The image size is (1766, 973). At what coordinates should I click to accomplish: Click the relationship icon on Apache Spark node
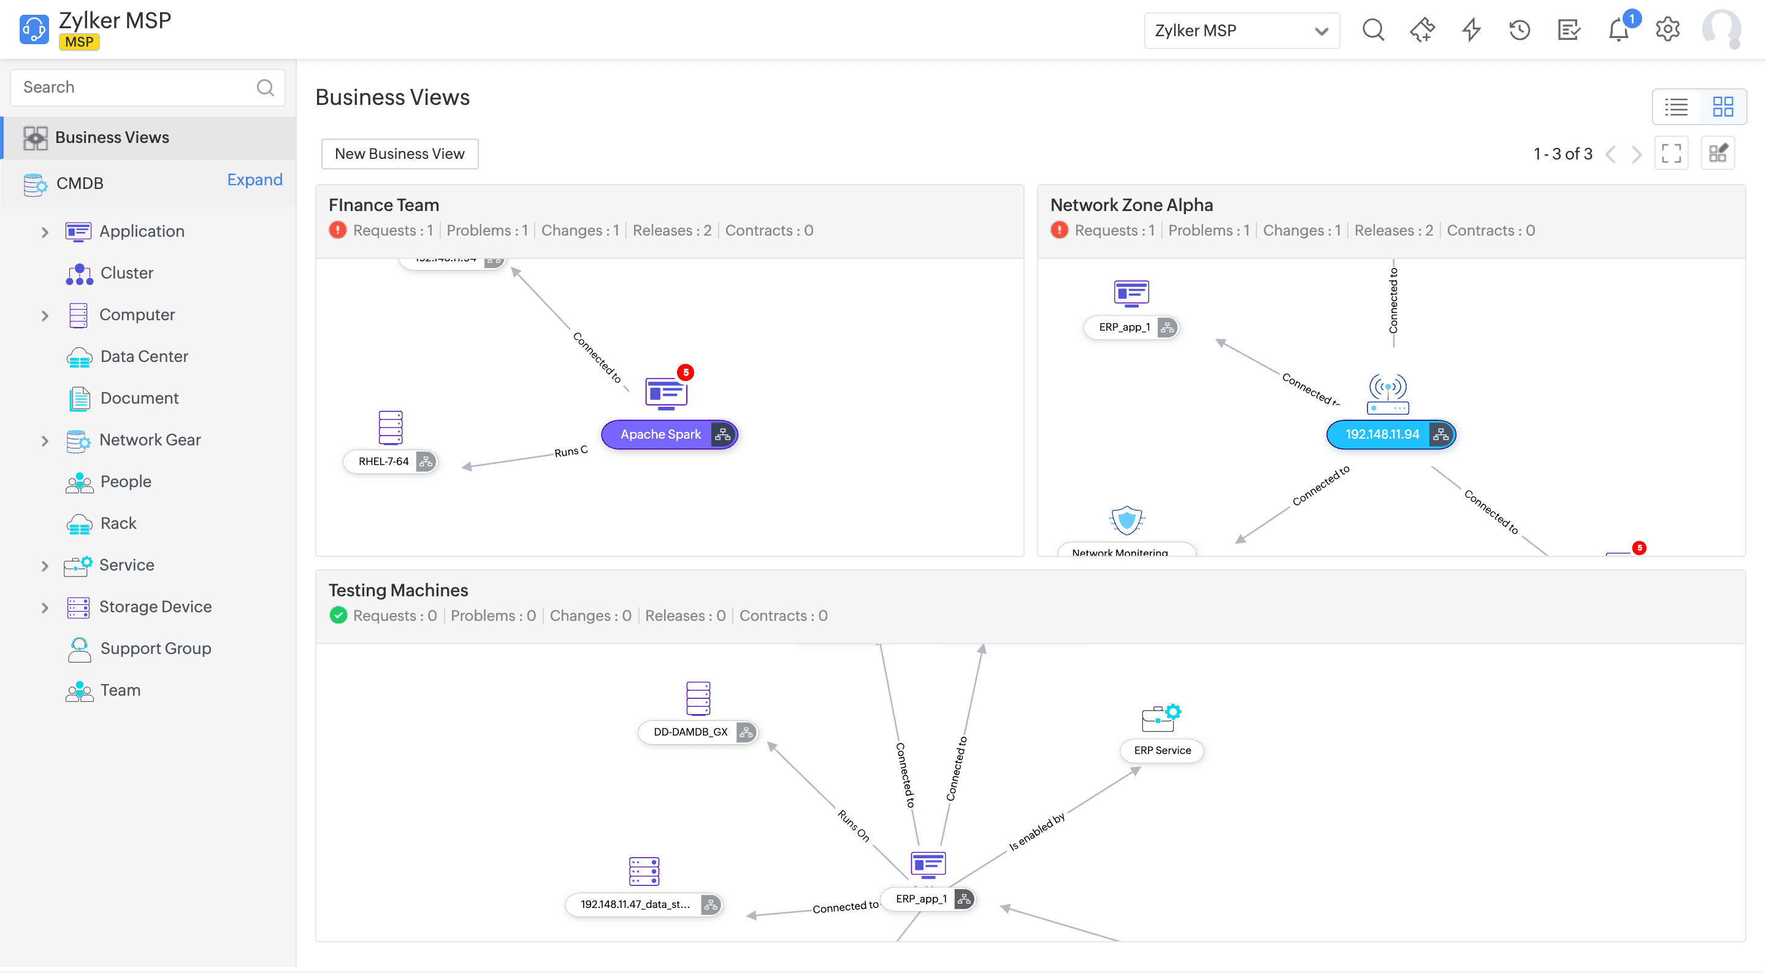(722, 435)
